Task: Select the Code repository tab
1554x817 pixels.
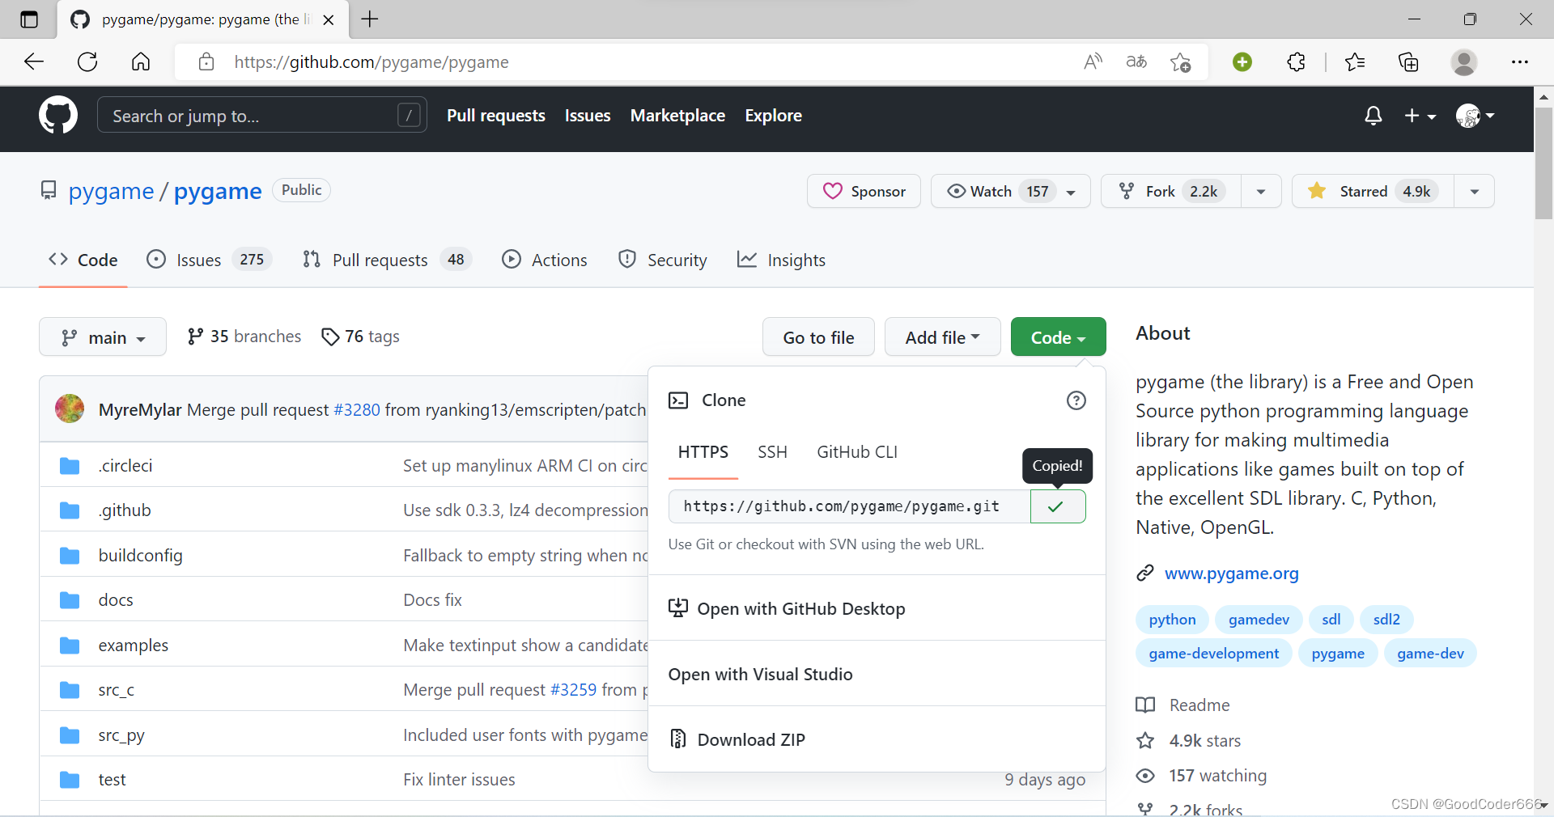Action: [x=83, y=260]
